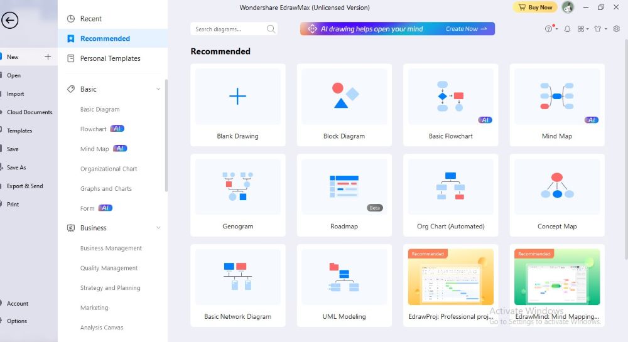Open the settings gear icon
This screenshot has height=342, width=628.
617,29
